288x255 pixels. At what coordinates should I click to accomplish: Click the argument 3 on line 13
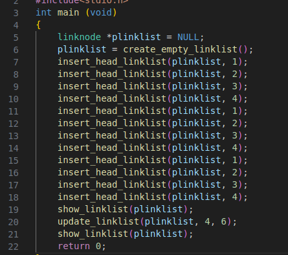pyautogui.click(x=235, y=136)
